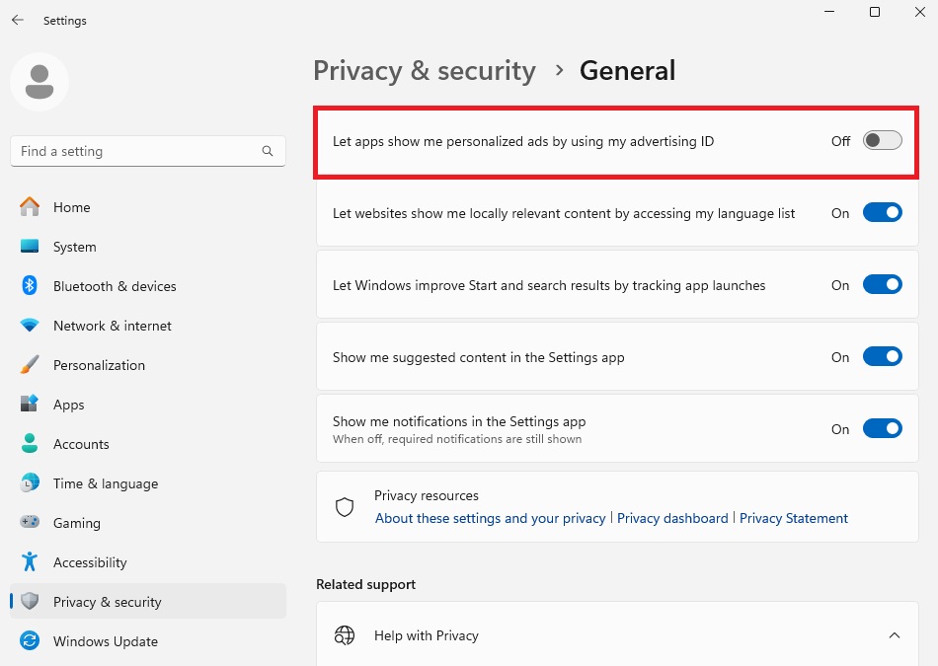
Task: Click the Apps icon in sidebar
Action: pyautogui.click(x=30, y=405)
